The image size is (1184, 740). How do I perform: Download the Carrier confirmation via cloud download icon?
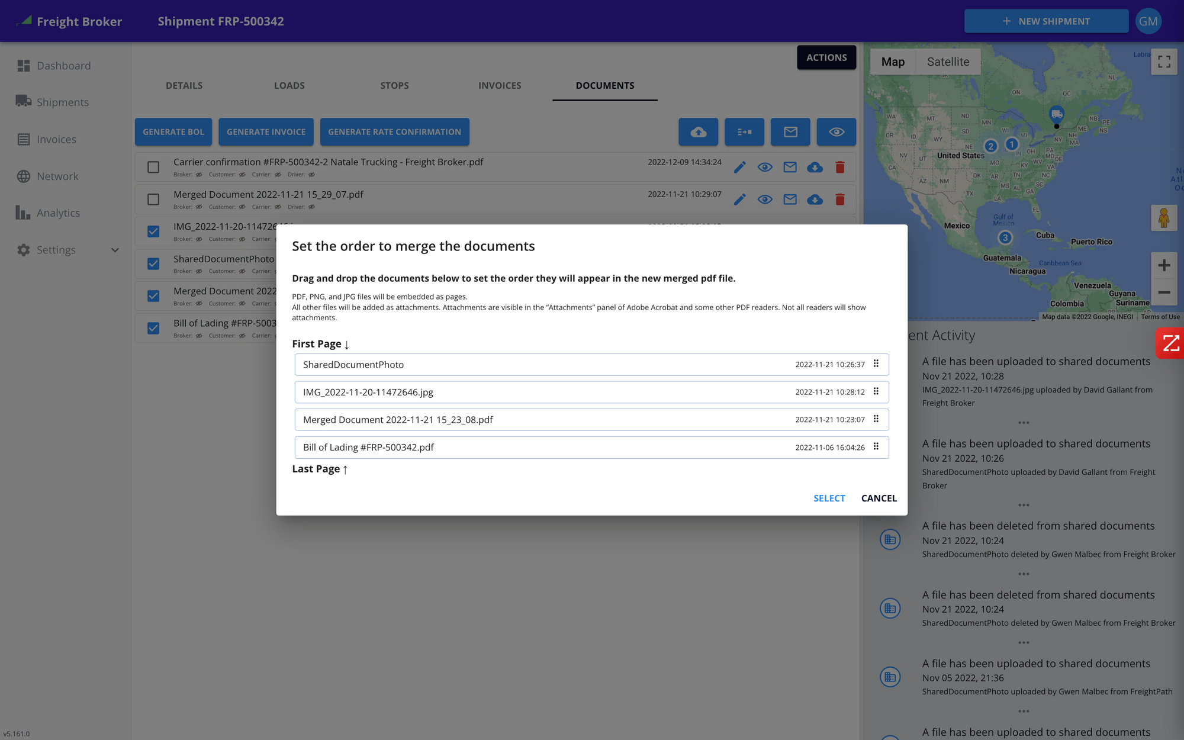click(815, 167)
